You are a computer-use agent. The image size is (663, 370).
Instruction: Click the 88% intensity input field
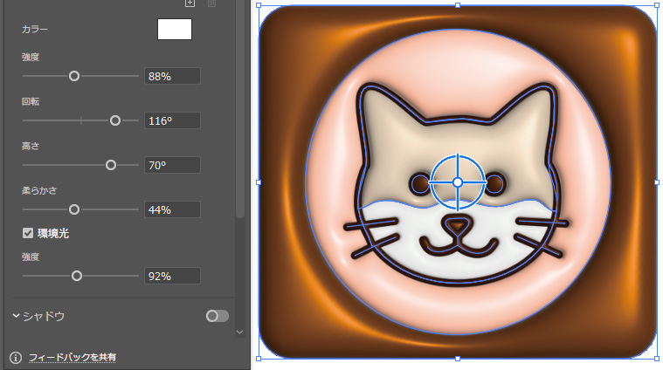point(172,76)
